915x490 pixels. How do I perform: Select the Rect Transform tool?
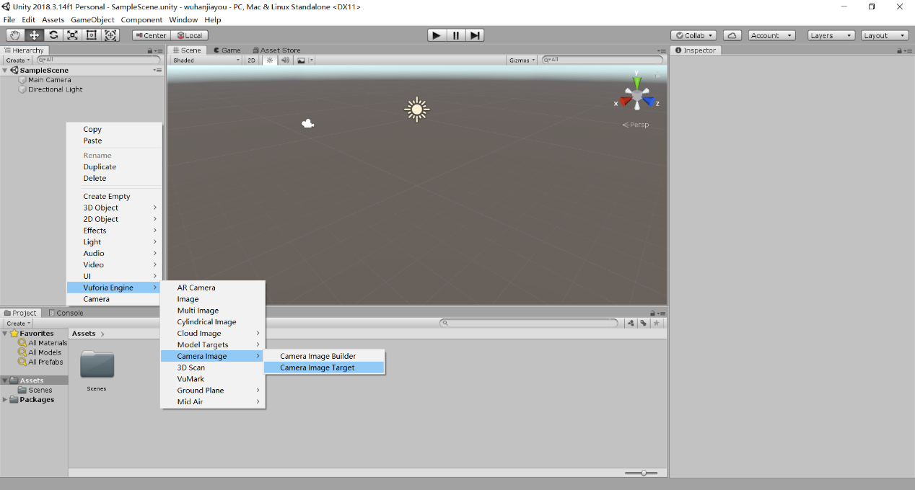[92, 35]
